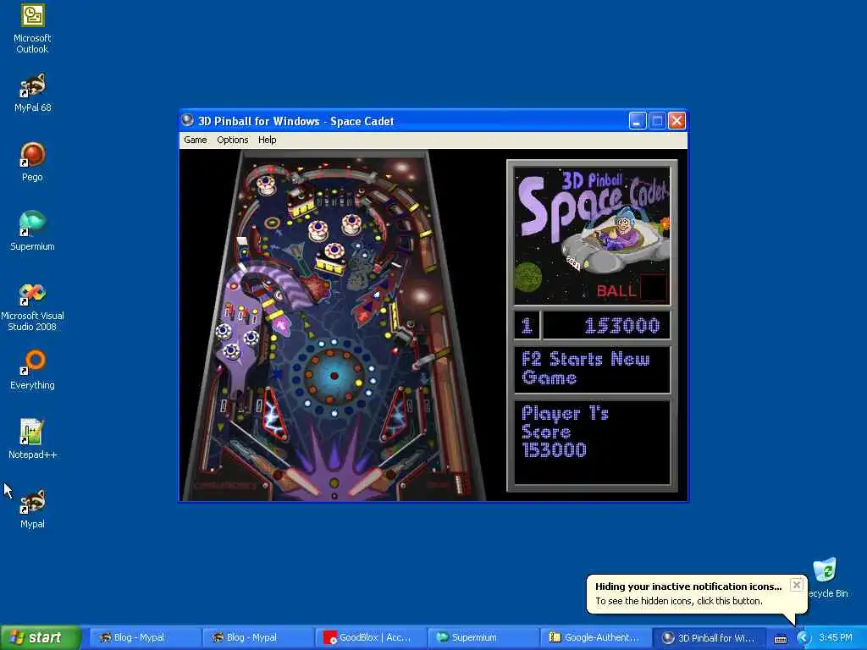The image size is (867, 650).
Task: Close the 3D Pinball window
Action: [676, 120]
